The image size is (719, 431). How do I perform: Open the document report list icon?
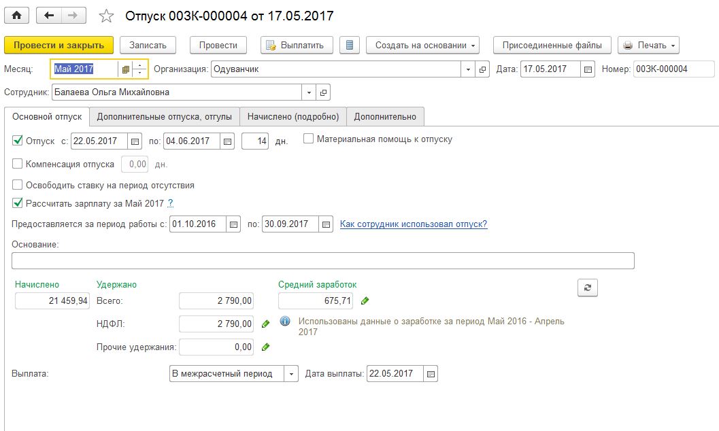[350, 46]
